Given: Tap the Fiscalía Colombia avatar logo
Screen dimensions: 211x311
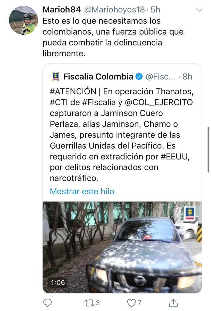Looking at the screenshot, I should 55,77.
